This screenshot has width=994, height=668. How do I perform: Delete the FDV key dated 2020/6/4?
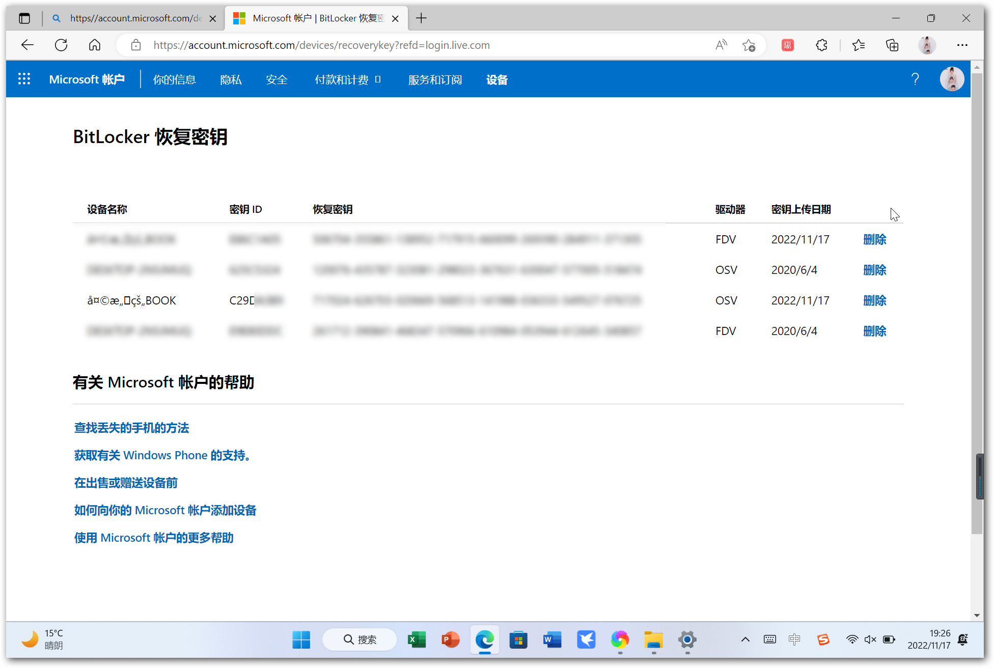click(x=874, y=331)
